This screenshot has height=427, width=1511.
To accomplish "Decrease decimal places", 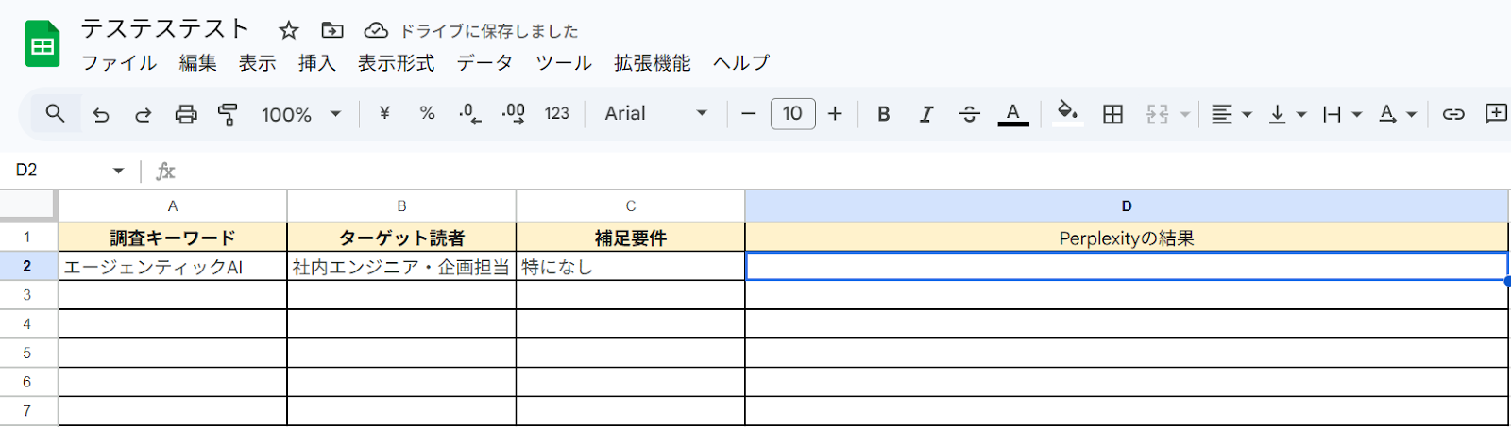I will point(469,113).
